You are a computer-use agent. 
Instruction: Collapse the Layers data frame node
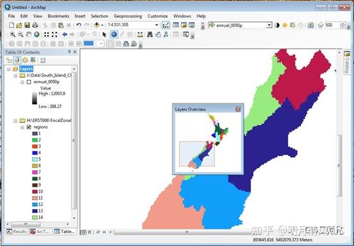tap(9, 69)
